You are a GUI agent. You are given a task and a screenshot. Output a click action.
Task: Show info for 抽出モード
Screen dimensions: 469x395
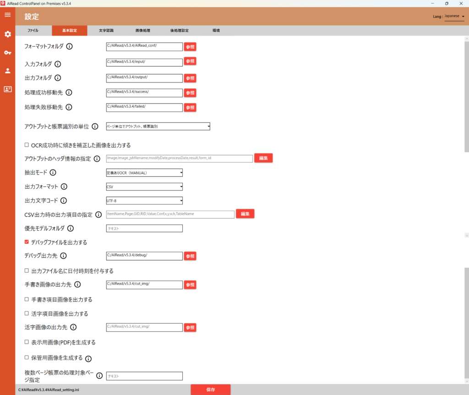pos(53,172)
